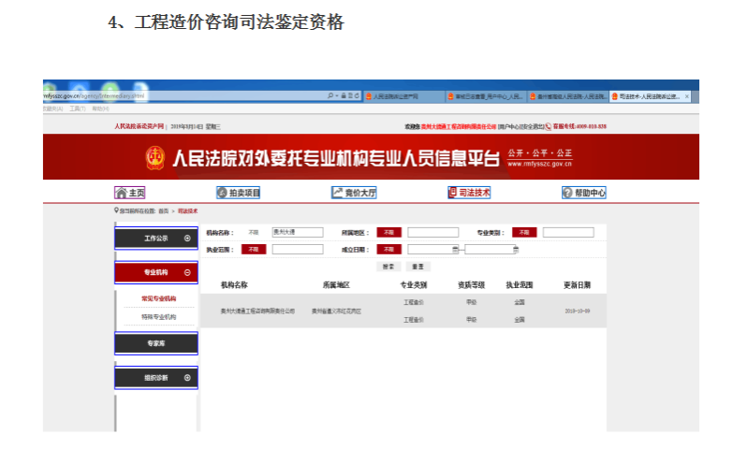
Task: Select 常见专业机构 in the sidebar
Action: (159, 298)
